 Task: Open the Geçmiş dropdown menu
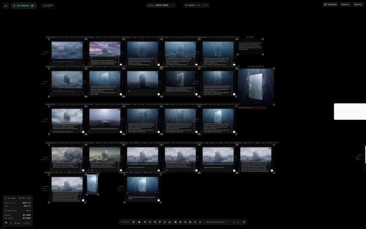pyautogui.click(x=358, y=5)
